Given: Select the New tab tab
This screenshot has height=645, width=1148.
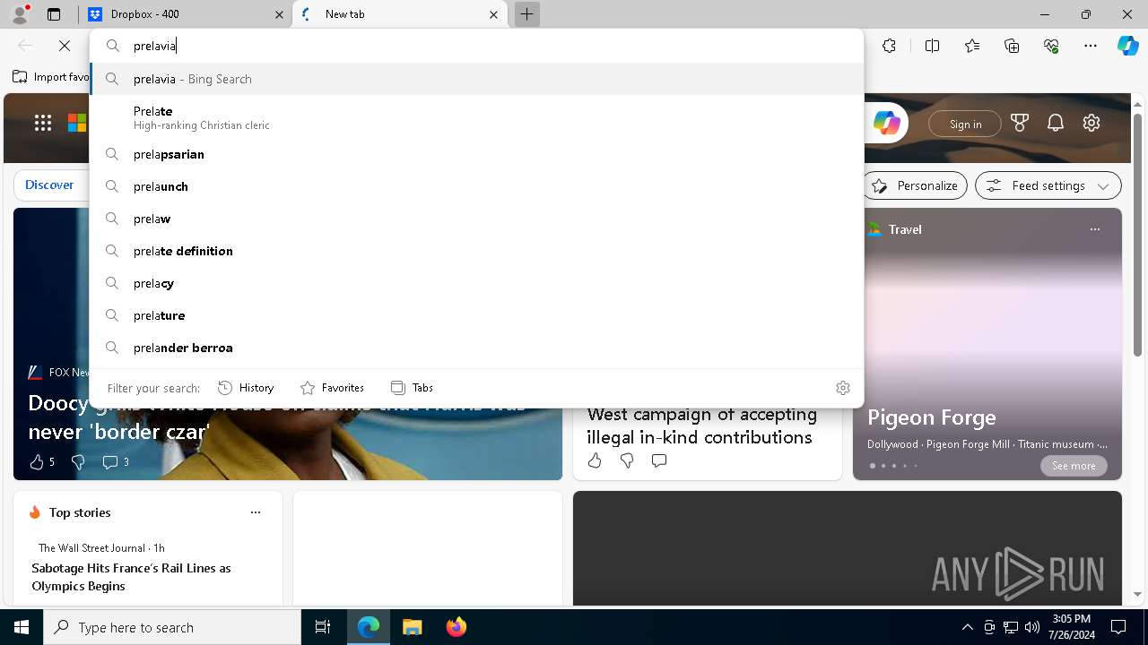Looking at the screenshot, I should pos(399,14).
